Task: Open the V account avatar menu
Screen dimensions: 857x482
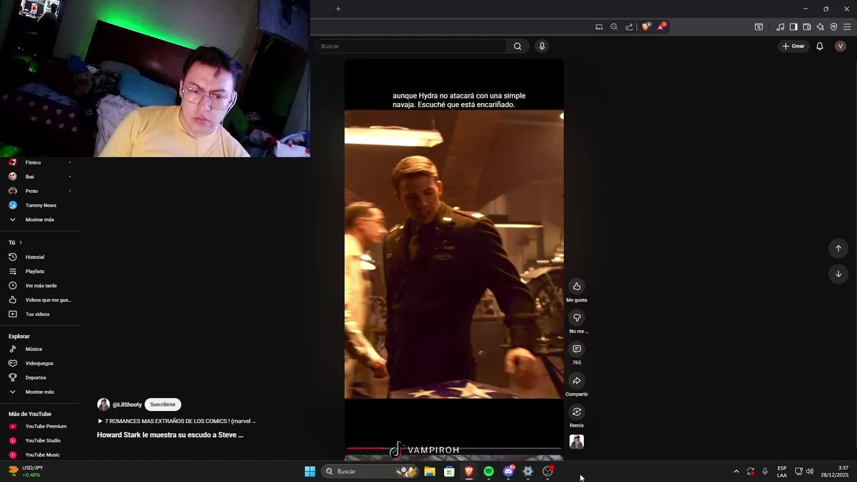Action: 840,46
